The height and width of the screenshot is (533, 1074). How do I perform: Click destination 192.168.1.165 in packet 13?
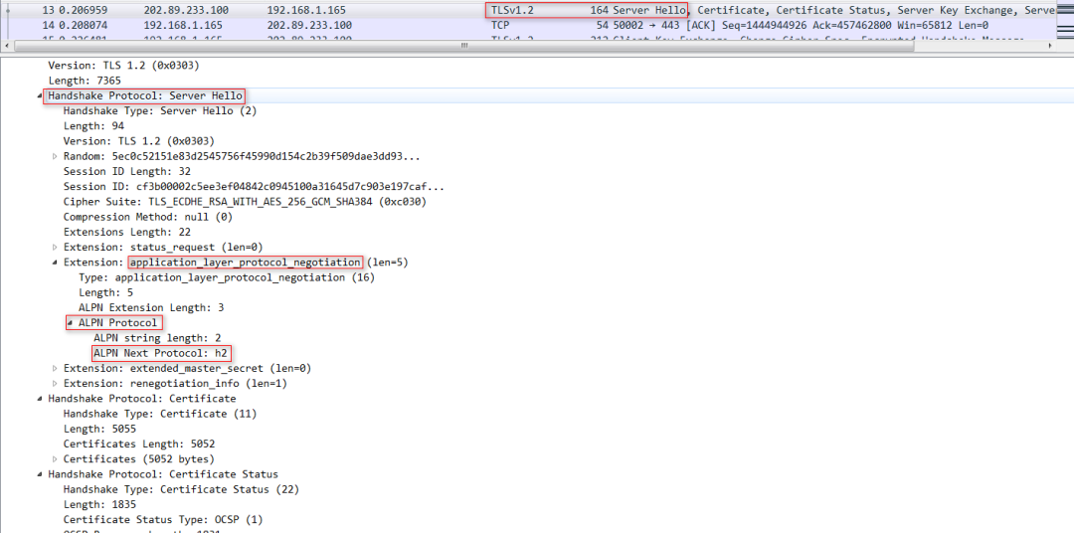306,10
